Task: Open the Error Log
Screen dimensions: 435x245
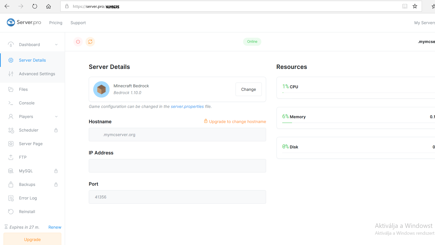Action: pyautogui.click(x=28, y=198)
